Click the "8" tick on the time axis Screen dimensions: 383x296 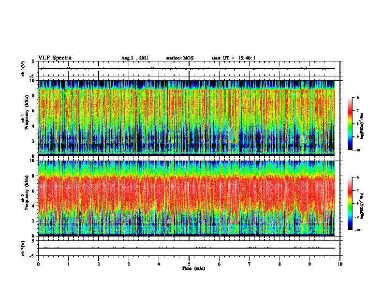(280, 264)
